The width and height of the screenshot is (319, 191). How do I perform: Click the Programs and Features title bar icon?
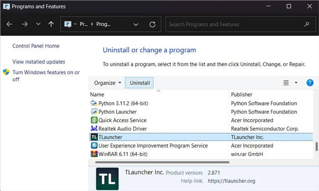6,6
